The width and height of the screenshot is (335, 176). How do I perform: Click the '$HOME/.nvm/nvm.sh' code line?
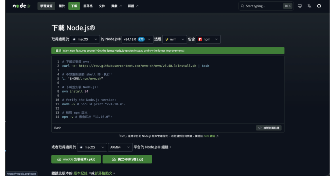pyautogui.click(x=82, y=79)
